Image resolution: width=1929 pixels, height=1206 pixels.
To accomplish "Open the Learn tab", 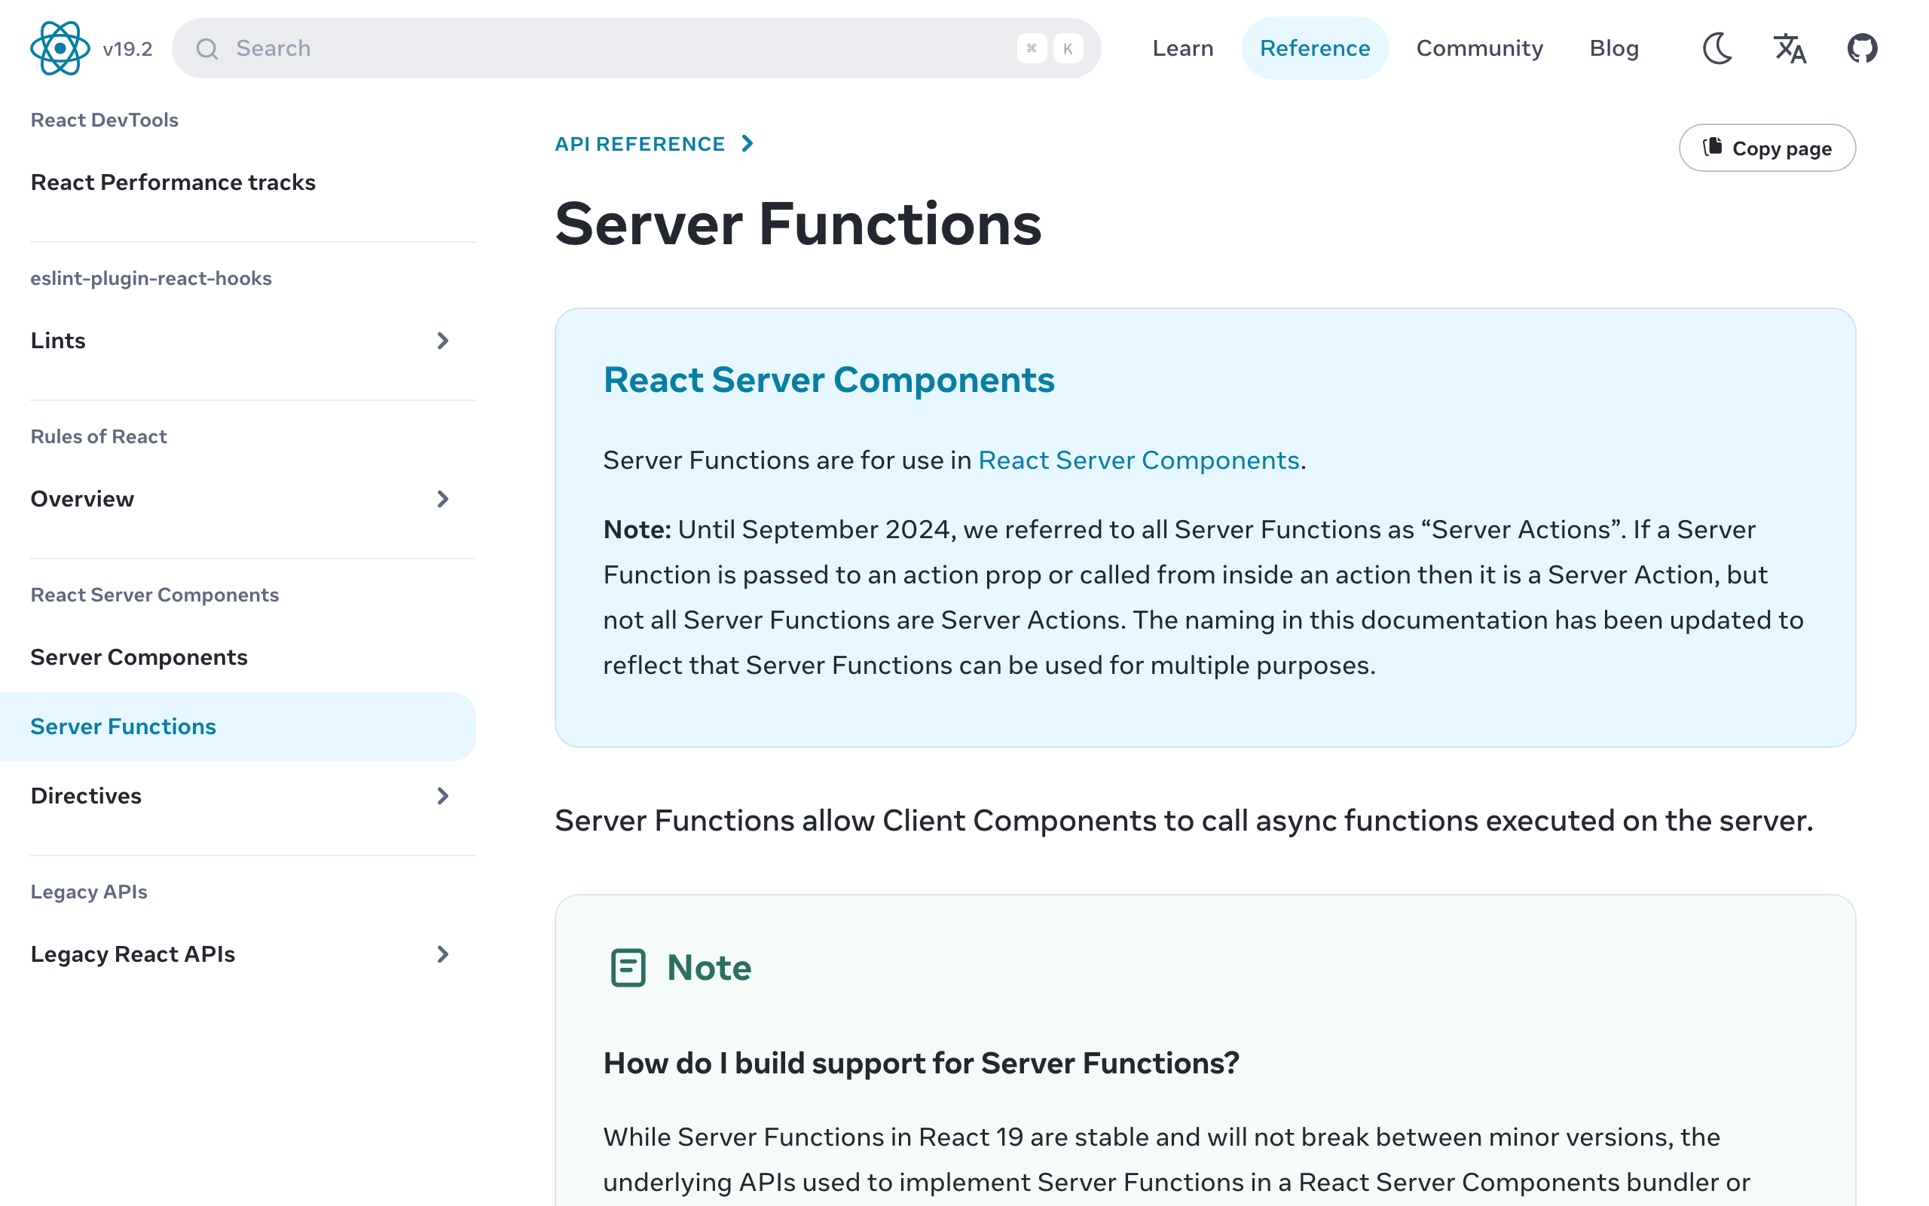I will coord(1182,47).
